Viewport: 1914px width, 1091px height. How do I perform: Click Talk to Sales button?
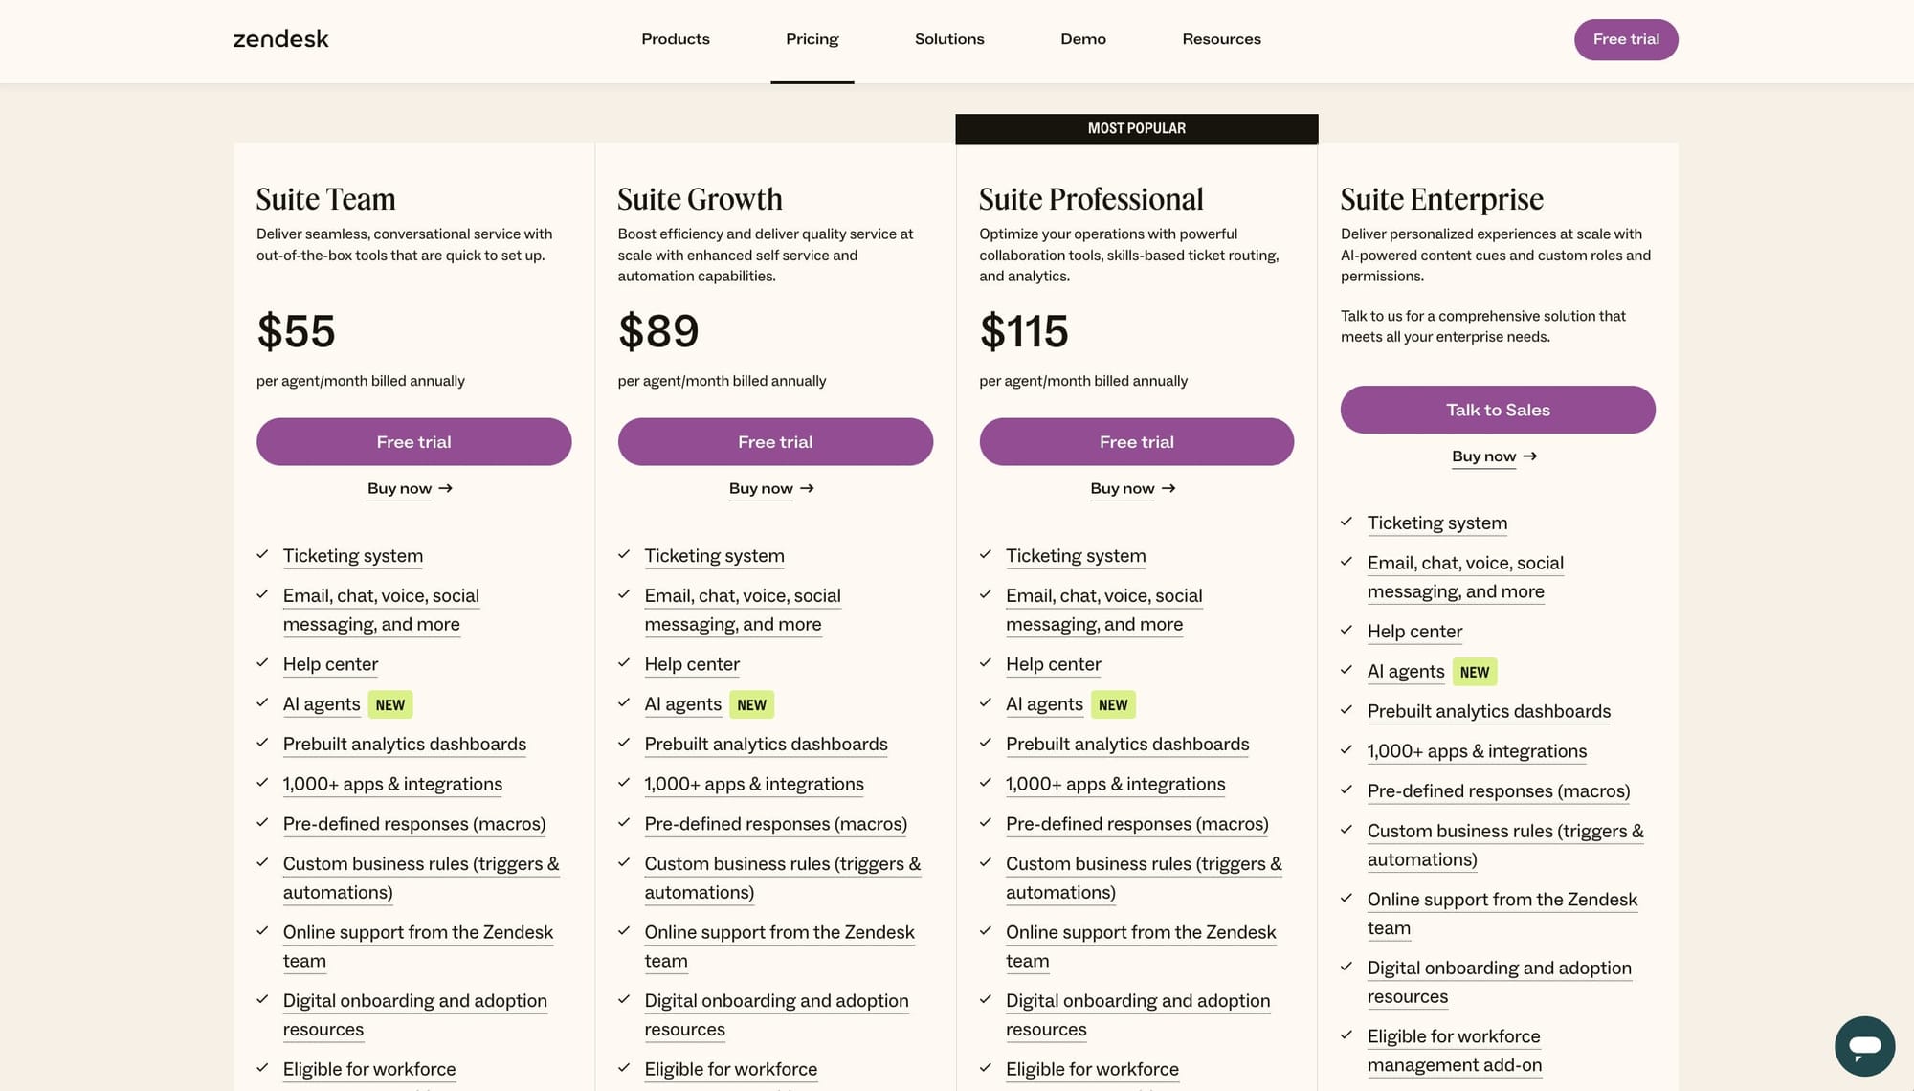pos(1497,410)
